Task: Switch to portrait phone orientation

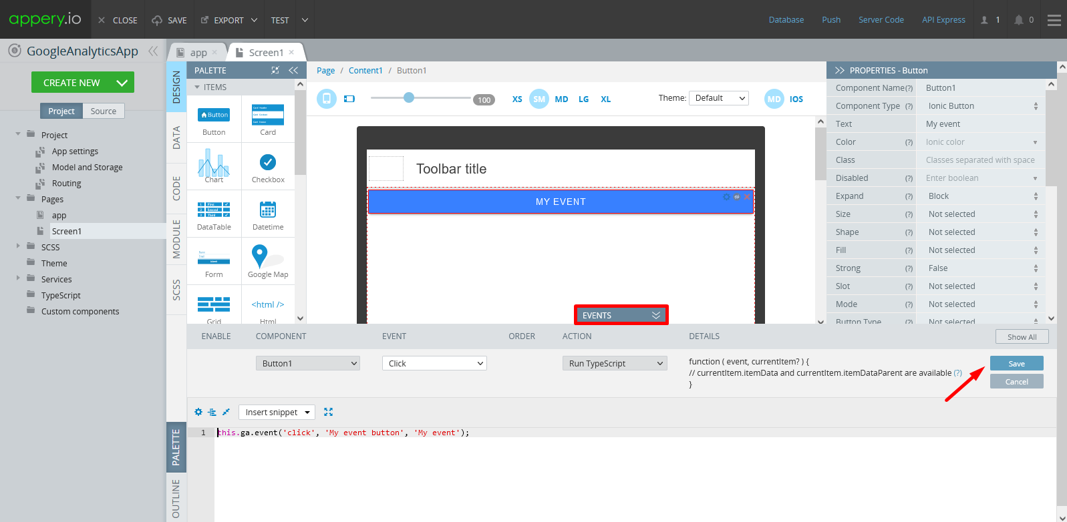Action: 326,99
